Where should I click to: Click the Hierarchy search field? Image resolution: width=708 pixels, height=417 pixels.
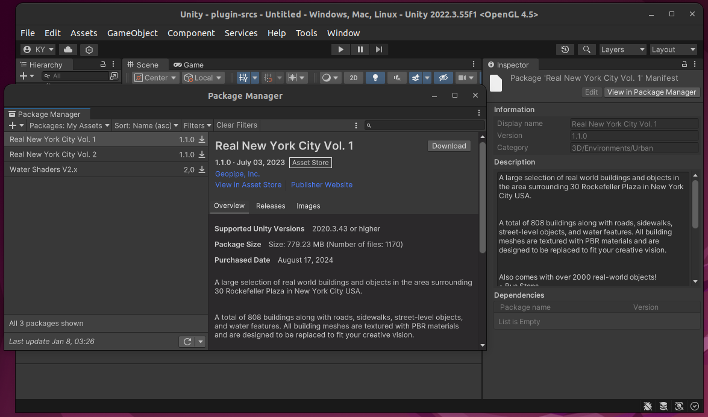(75, 76)
